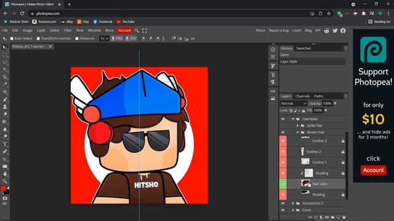The height and width of the screenshot is (221, 394).
Task: Open the Image menu
Action: tap(27, 30)
